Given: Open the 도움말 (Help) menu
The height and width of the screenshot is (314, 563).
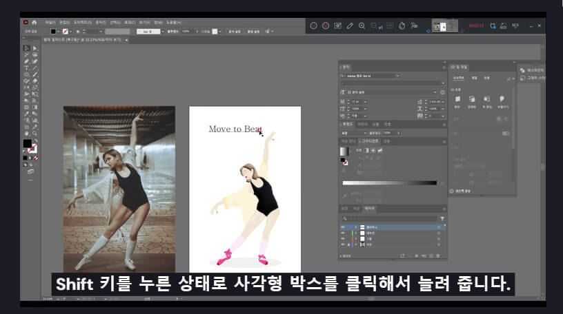Looking at the screenshot, I should (x=174, y=22).
